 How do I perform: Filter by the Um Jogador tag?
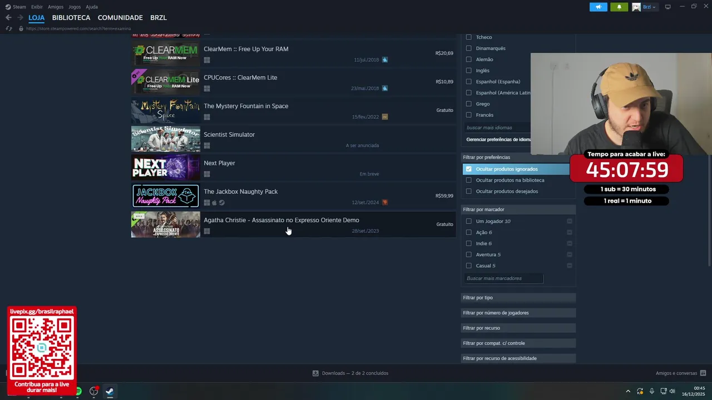468,221
